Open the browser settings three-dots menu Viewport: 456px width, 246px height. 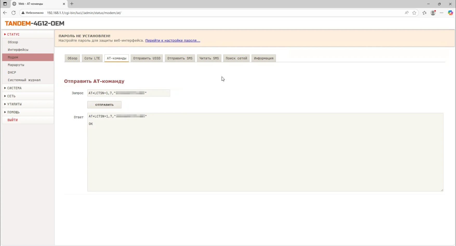click(x=441, y=13)
